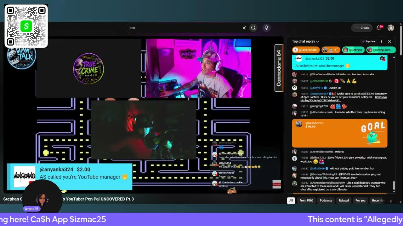This screenshot has width=403, height=226.
Task: Open the orange gifted-memberships chip with sparkle
Action: 331,50
